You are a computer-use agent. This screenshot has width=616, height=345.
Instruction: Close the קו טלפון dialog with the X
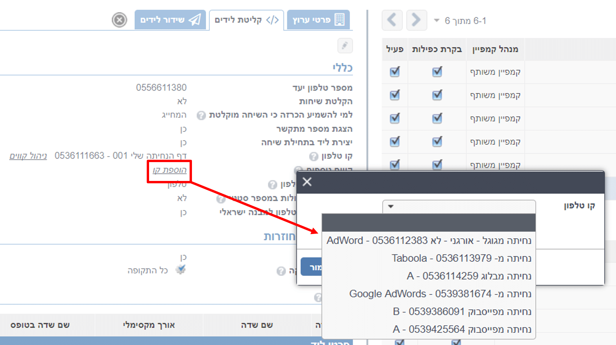click(307, 182)
